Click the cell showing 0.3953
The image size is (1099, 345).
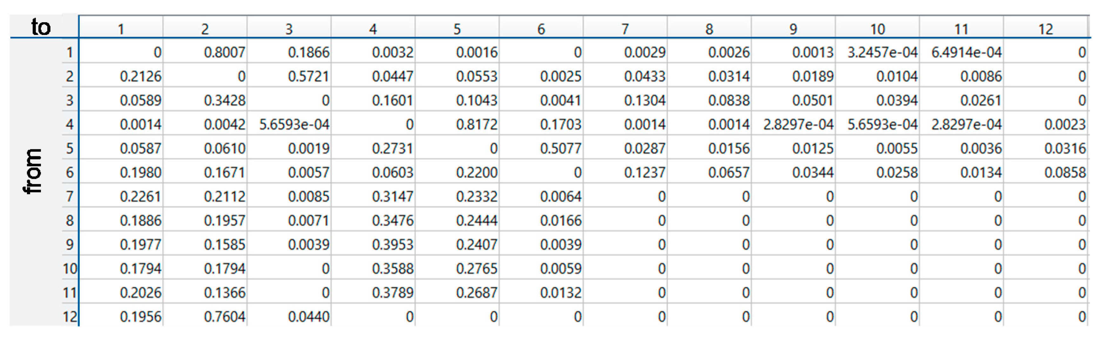[393, 244]
